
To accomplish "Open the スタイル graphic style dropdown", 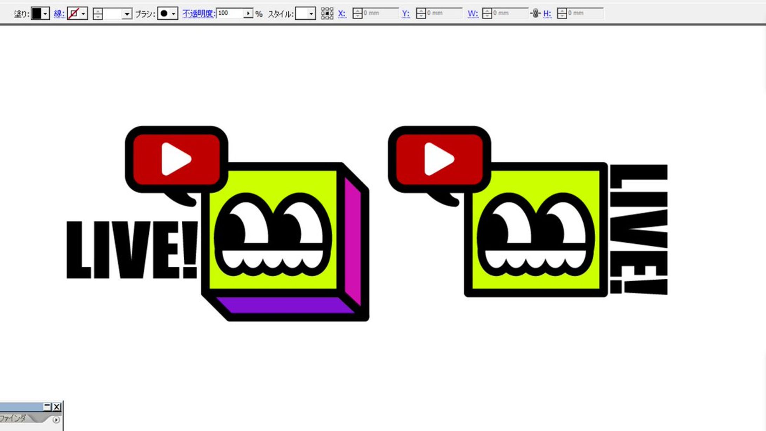I will [x=311, y=14].
